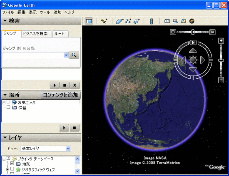The width and height of the screenshot is (229, 176).
Task: Click the プライマリ データベース layers icon
Action: (x=15, y=159)
